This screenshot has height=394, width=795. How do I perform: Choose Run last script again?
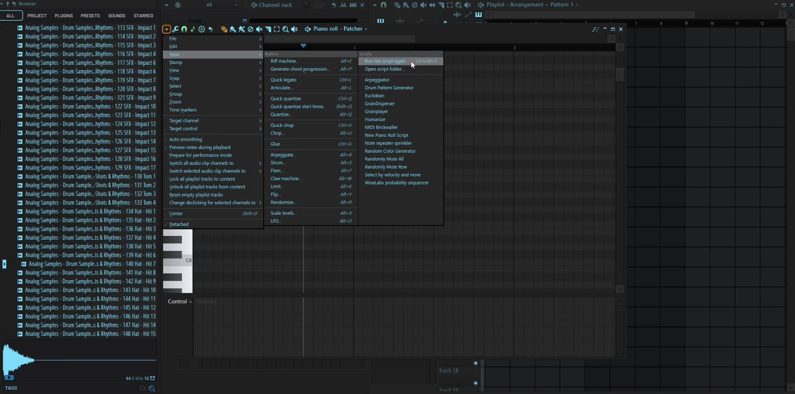click(x=385, y=62)
